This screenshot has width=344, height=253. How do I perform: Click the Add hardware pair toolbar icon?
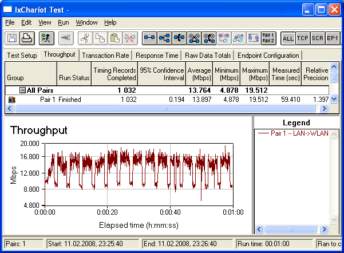tap(179, 38)
